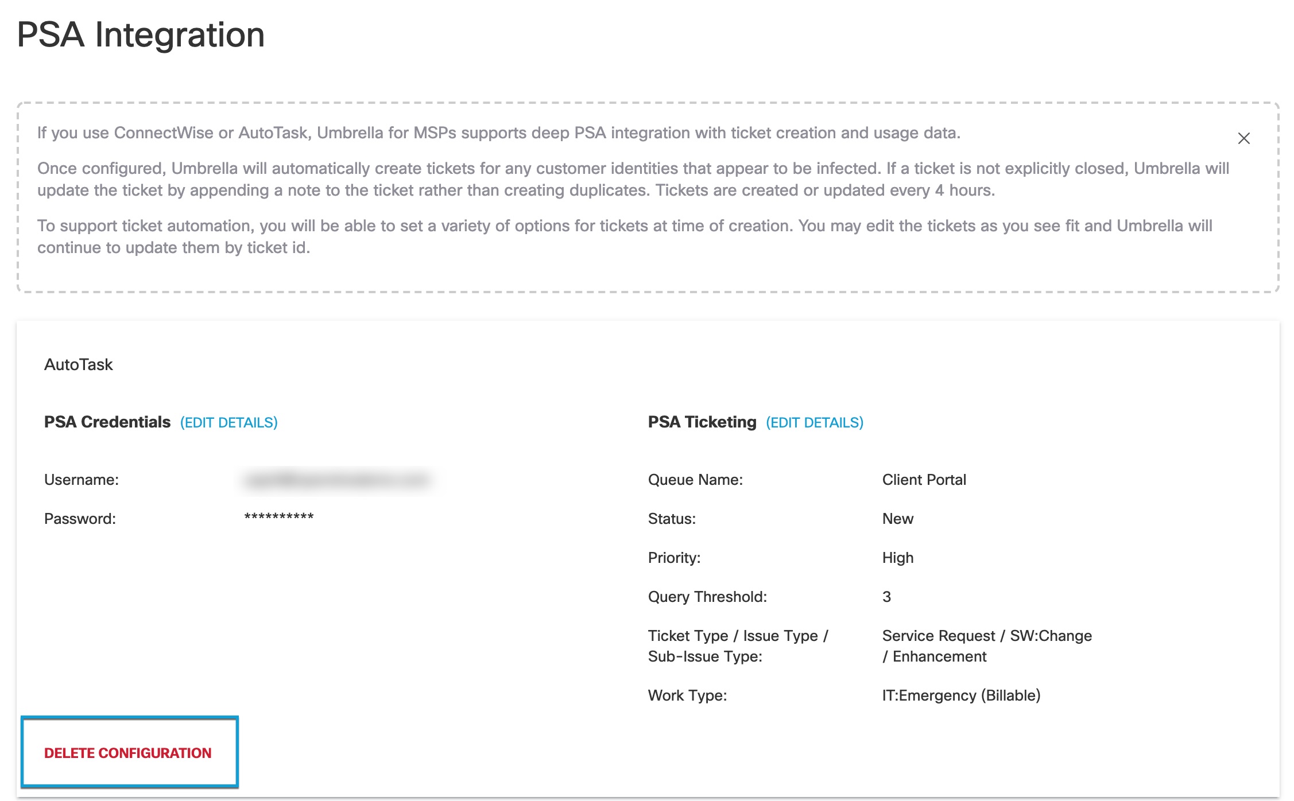Click the masked password asterisks
This screenshot has width=1294, height=801.
(x=279, y=518)
